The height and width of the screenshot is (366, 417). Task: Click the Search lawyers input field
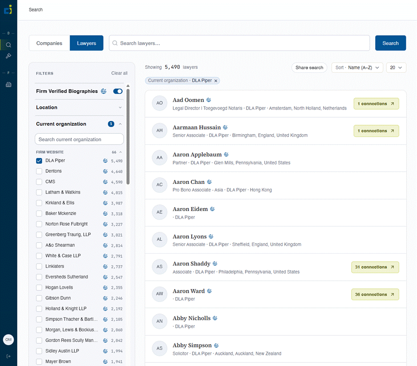tap(239, 43)
